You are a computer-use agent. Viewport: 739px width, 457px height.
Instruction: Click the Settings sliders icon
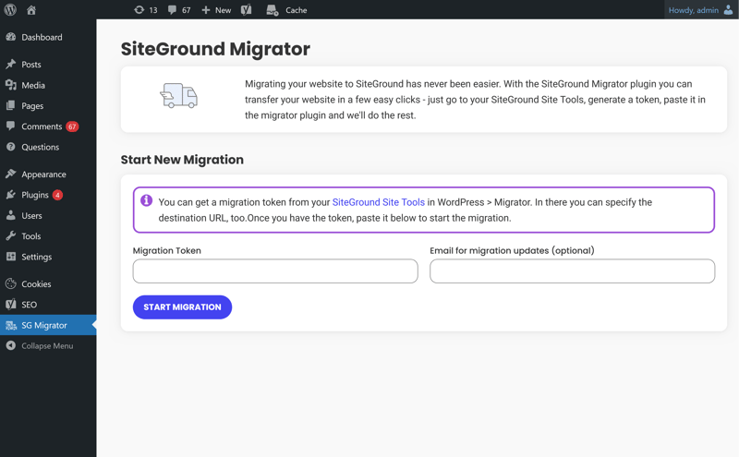pyautogui.click(x=11, y=257)
